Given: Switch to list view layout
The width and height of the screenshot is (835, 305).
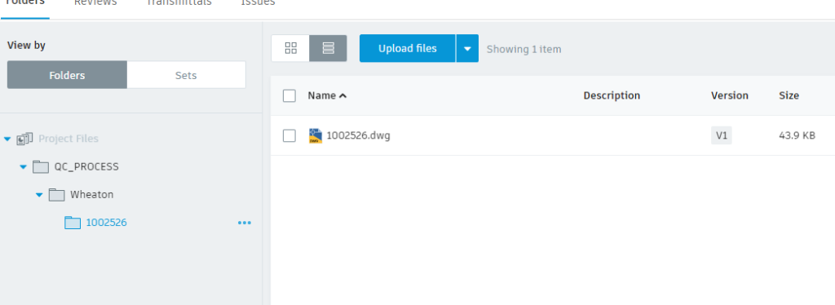Looking at the screenshot, I should [328, 48].
